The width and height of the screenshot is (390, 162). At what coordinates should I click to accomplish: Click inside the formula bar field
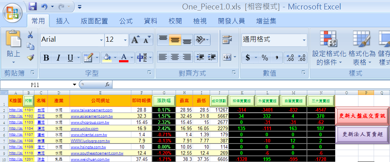pyautogui.click(x=251, y=85)
